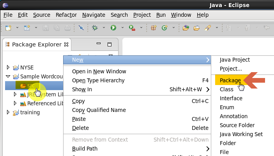
Task: Select Class in the New submenu
Action: (226, 89)
